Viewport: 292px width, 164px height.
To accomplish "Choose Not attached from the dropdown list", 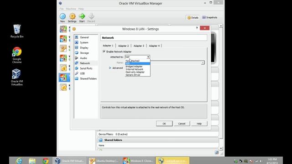I will 138,61.
